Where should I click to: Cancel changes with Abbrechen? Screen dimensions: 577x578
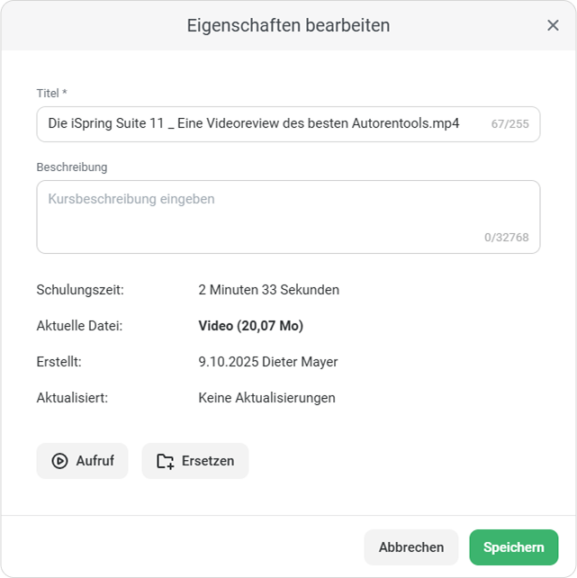[410, 547]
